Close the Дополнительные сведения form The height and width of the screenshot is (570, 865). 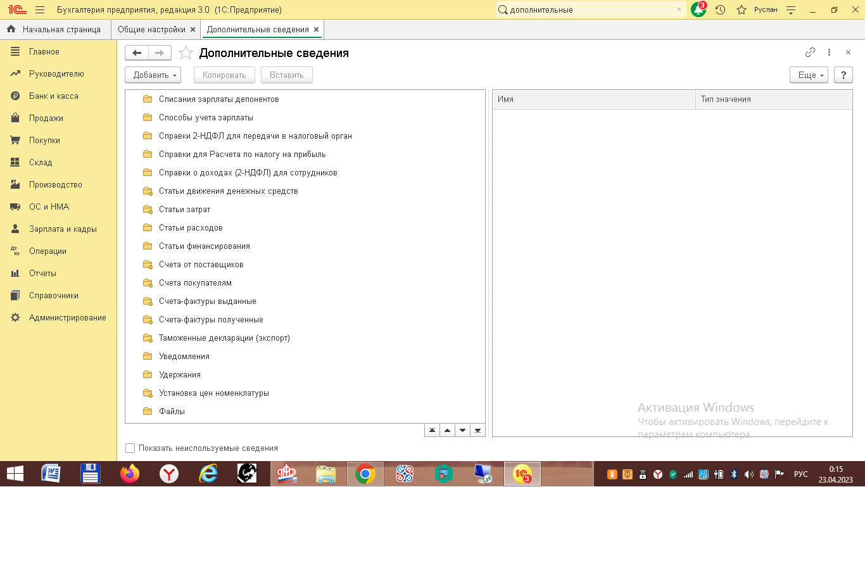point(848,53)
